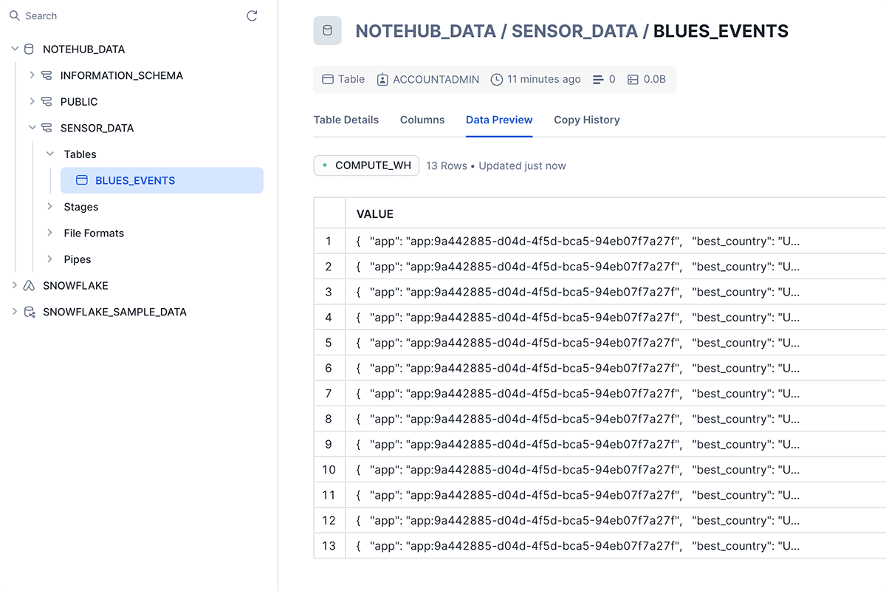The image size is (886, 591).
Task: Click the SNOWFLAKE_SAMPLE_DATA shared database icon
Action: (29, 312)
